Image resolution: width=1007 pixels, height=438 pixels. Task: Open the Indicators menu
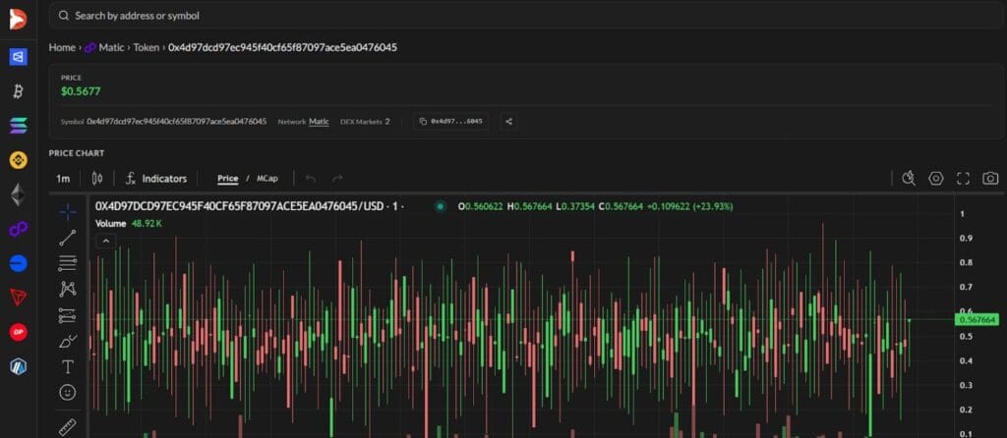[156, 179]
